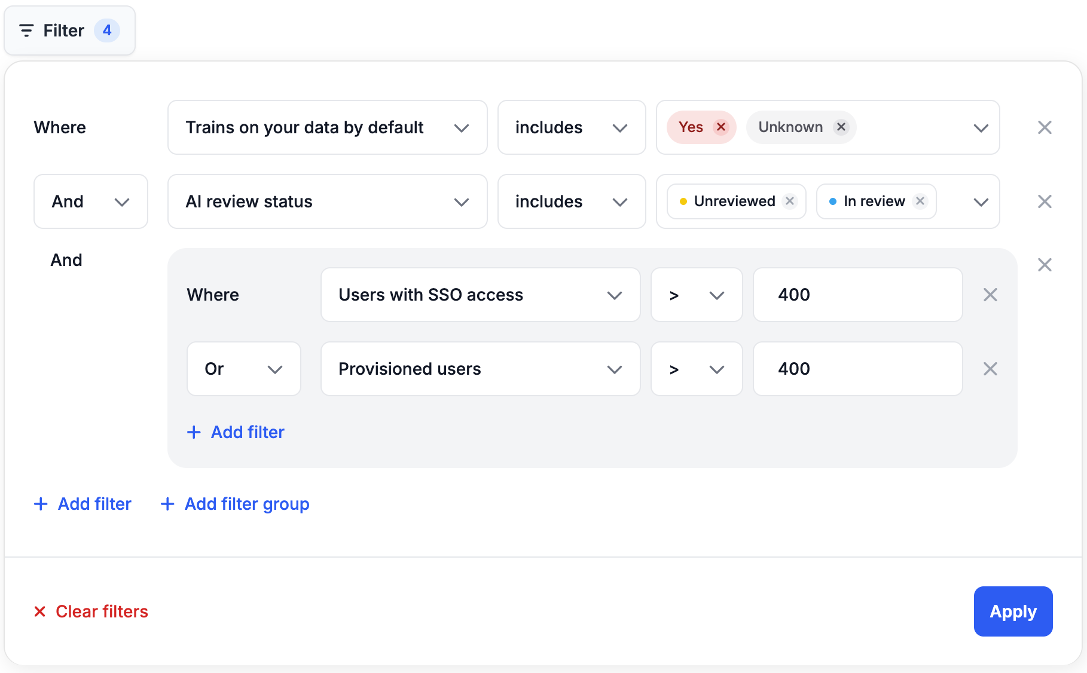Open the ">" operator dropdown for SSO access
Screen dimensions: 1087x673
(696, 295)
